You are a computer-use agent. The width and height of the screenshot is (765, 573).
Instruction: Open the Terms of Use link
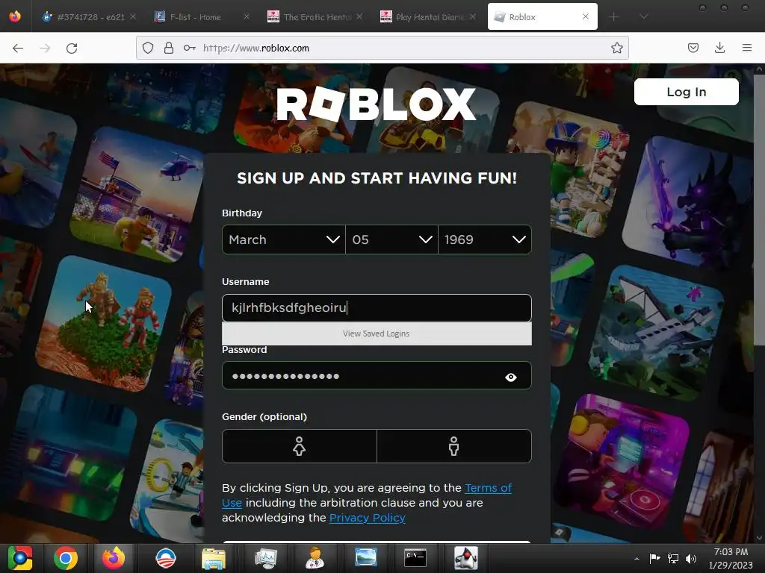pos(489,488)
